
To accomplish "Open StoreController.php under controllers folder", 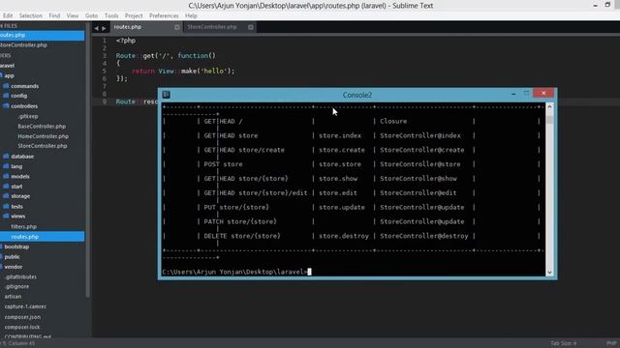I will tap(42, 146).
